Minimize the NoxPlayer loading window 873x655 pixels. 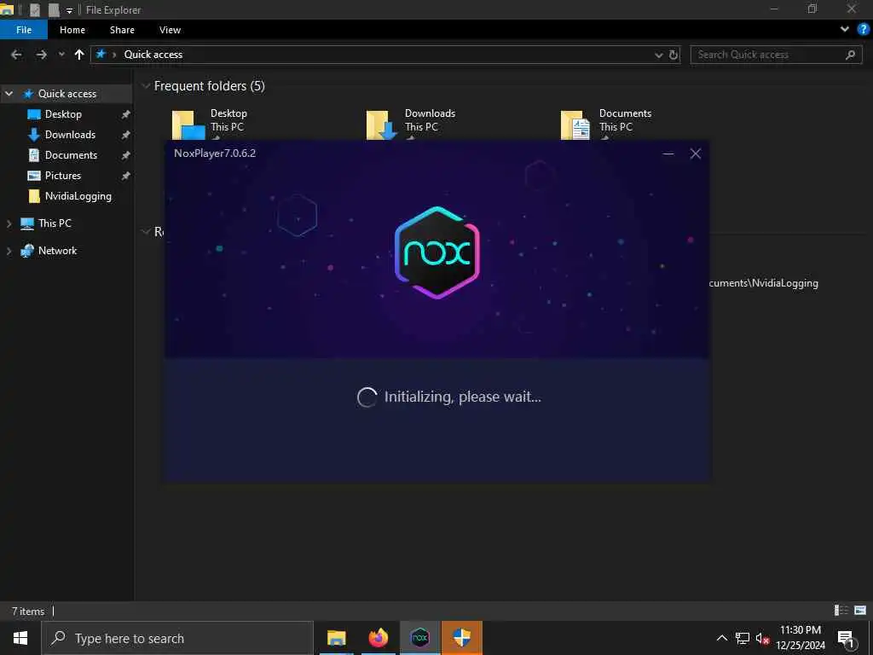coord(668,154)
